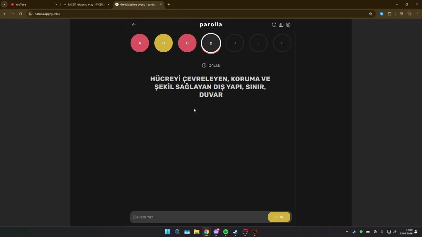This screenshot has height=237, width=422.
Task: Select the yellow letter B circle
Action: (164, 43)
